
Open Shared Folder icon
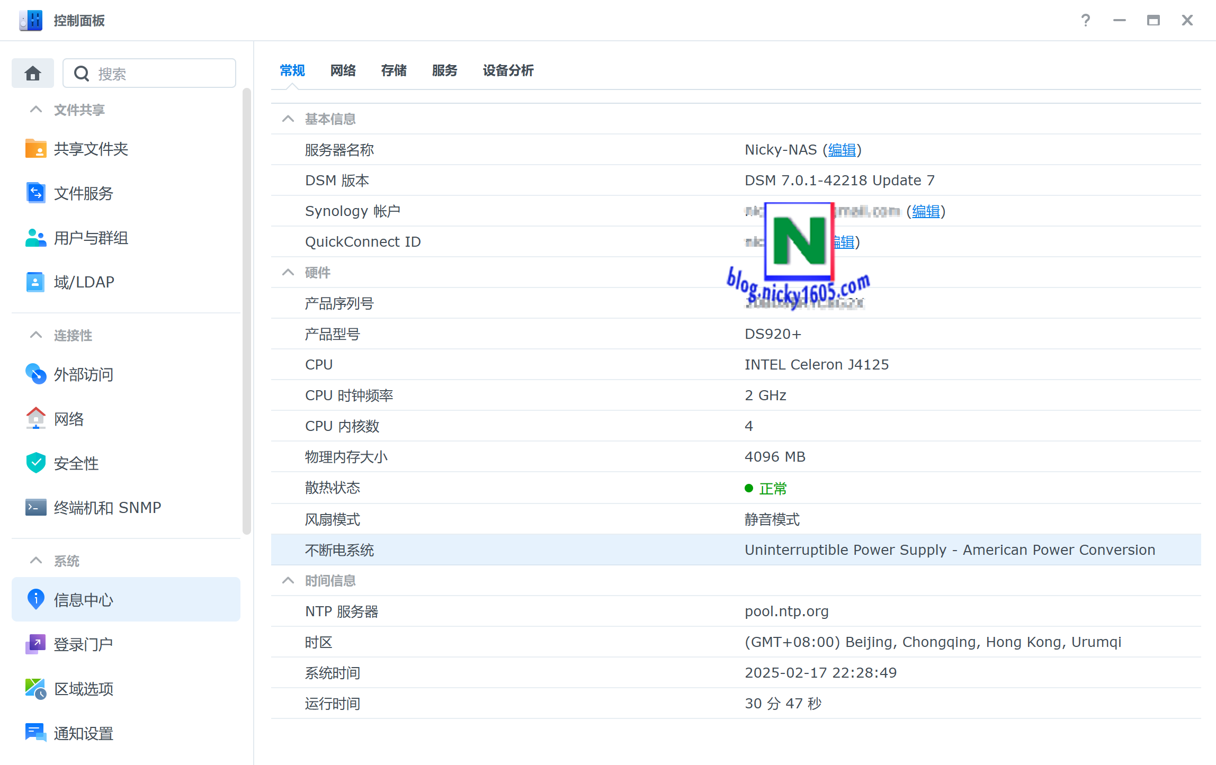tap(35, 149)
